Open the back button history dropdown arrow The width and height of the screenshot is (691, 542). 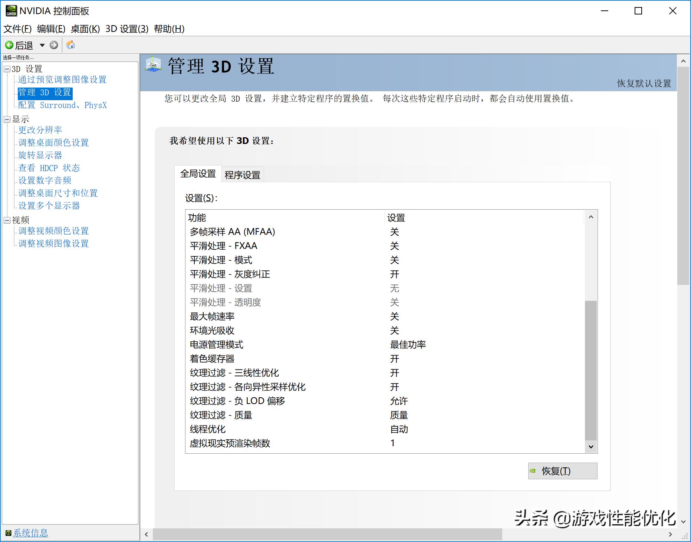pyautogui.click(x=42, y=45)
